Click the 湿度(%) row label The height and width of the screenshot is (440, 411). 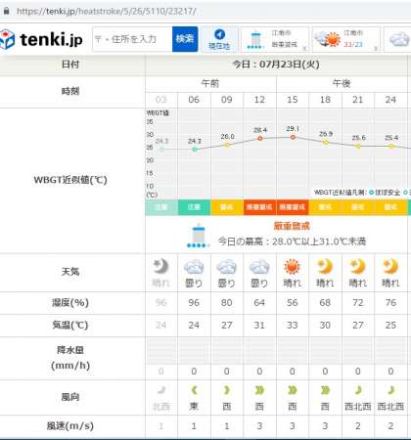pyautogui.click(x=70, y=303)
